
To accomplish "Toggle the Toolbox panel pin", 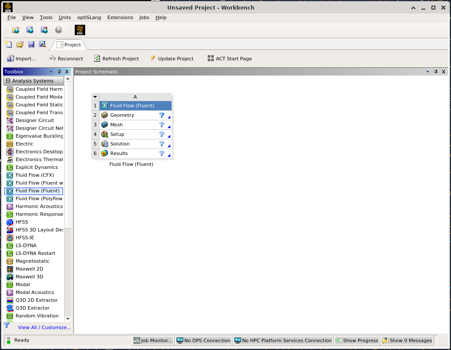I will tap(60, 72).
